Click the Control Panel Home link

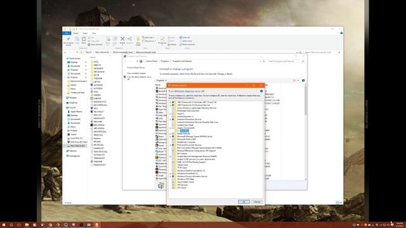coord(136,68)
